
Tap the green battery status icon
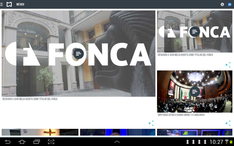[231, 142]
